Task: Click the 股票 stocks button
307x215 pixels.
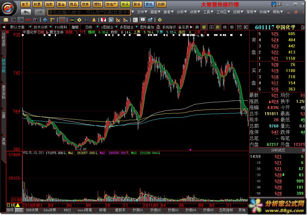Action: pyautogui.click(x=37, y=4)
